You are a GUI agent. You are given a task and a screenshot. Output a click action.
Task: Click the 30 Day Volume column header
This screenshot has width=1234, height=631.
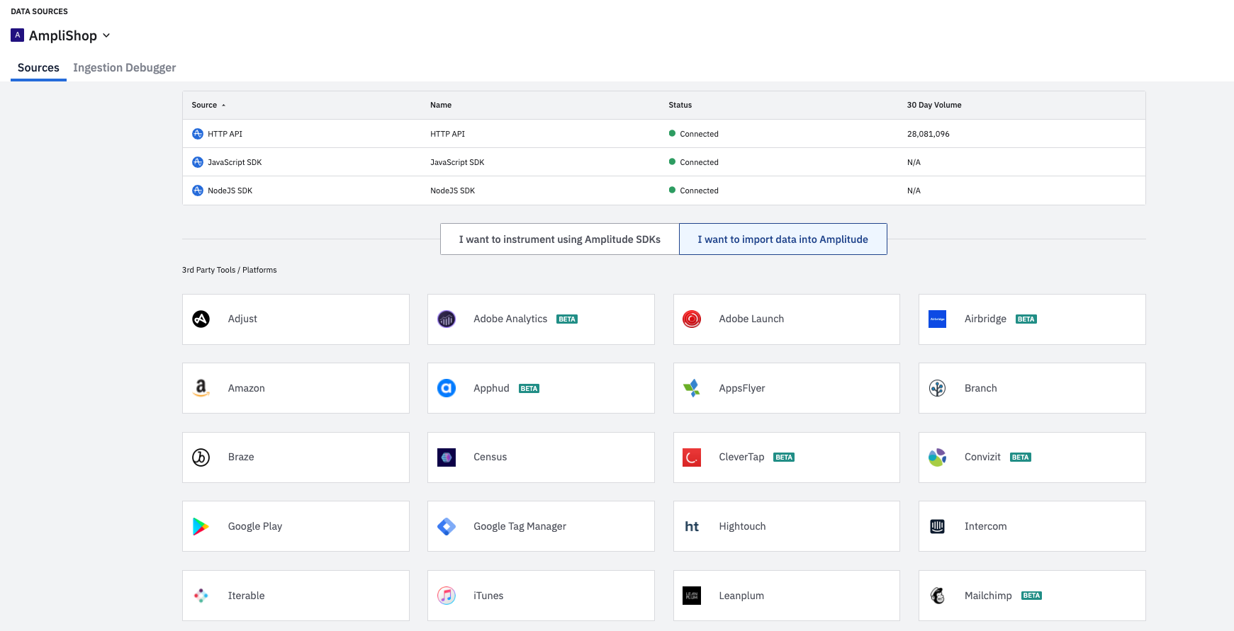[934, 105]
